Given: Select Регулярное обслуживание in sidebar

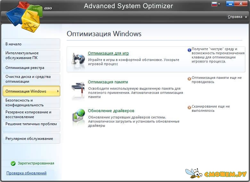Looking at the screenshot, I should (x=31, y=139).
